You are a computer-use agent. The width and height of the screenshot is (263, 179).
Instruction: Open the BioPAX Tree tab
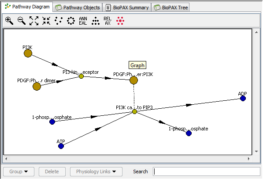coord(170,8)
